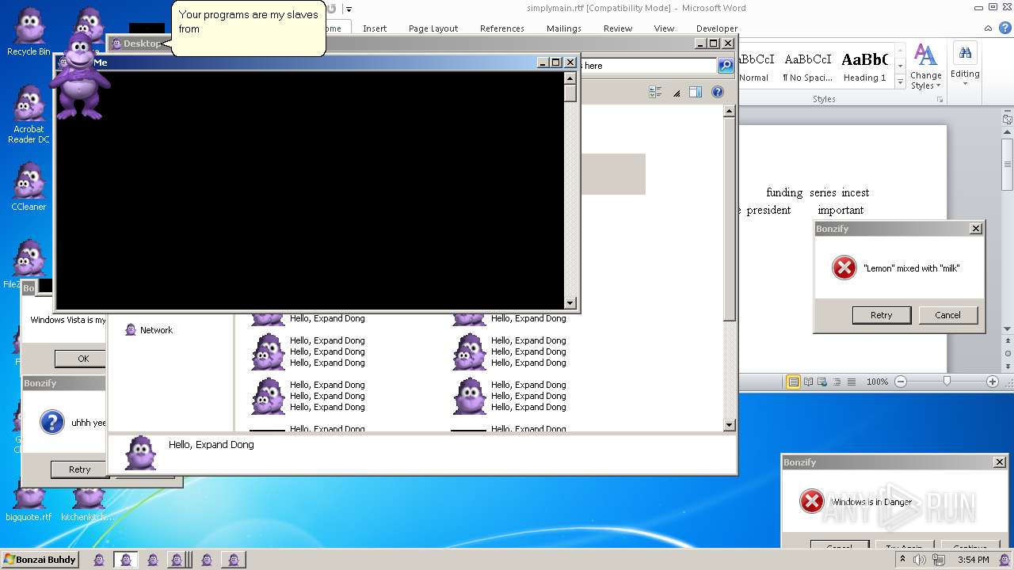Image resolution: width=1014 pixels, height=570 pixels.
Task: Click scroll down arrow of Desktop window list
Action: [x=730, y=425]
